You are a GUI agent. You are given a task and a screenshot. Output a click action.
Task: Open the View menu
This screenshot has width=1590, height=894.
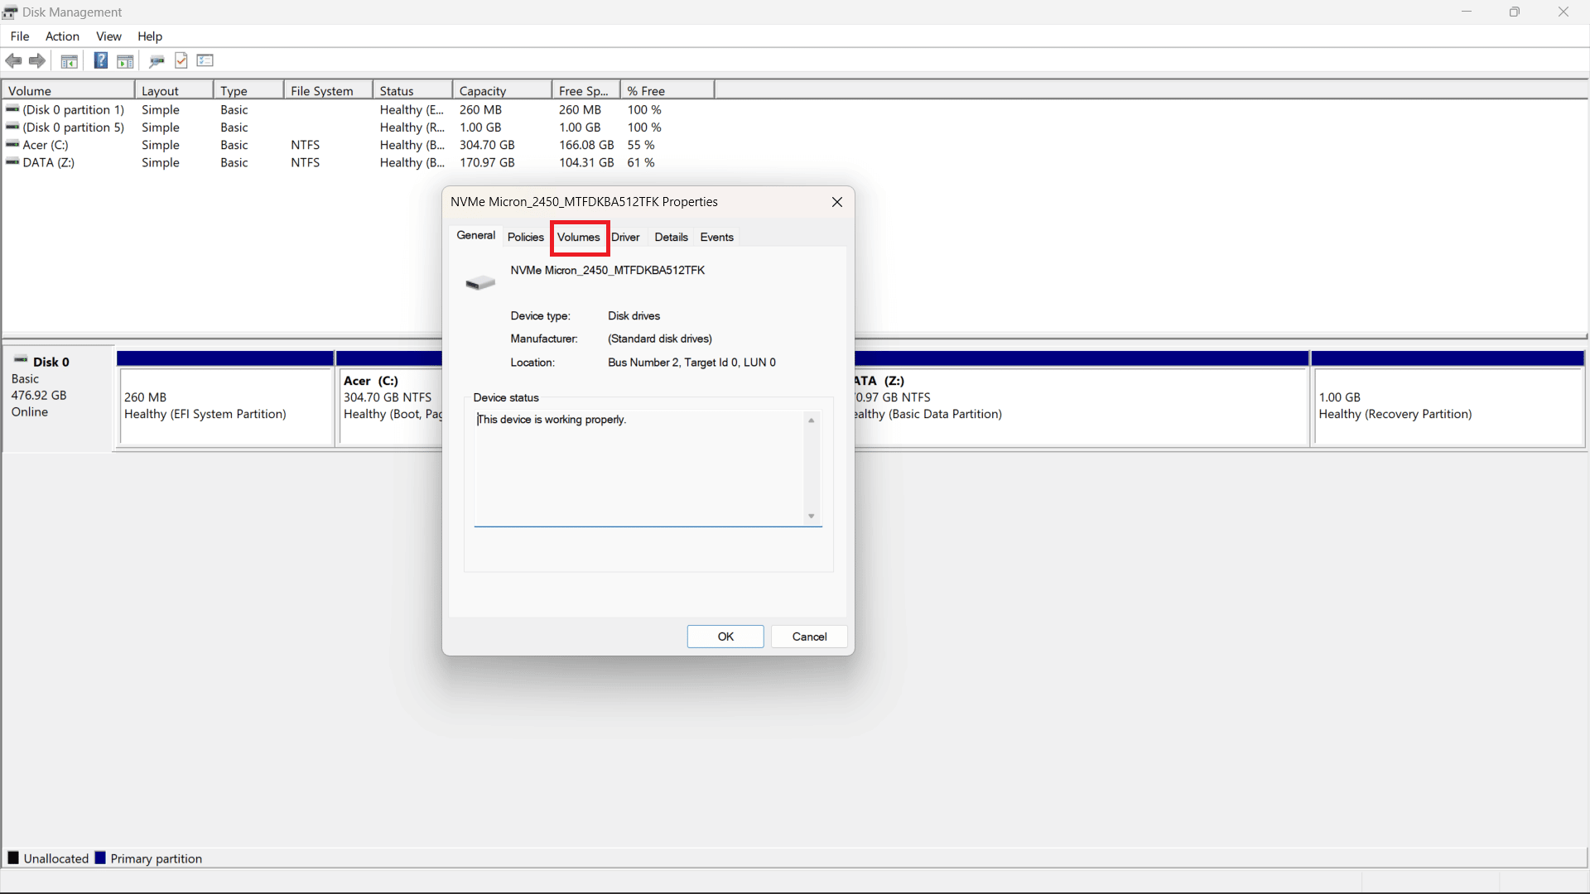(108, 36)
